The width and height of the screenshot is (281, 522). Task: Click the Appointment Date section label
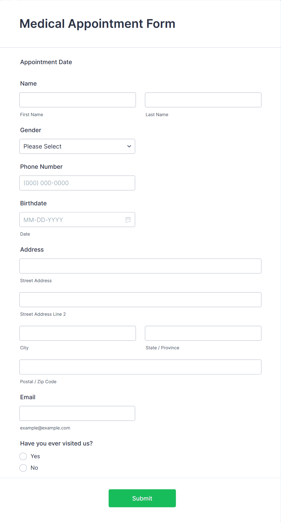[46, 62]
